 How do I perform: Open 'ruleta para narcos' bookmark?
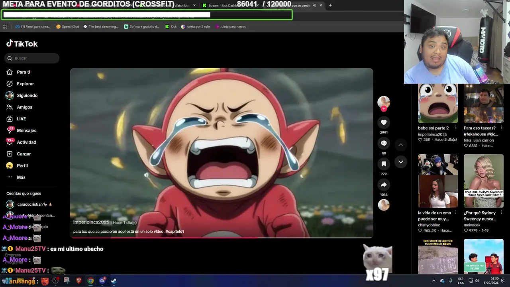230,27
